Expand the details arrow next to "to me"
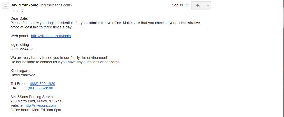284x117 pixels. pyautogui.click(x=23, y=11)
